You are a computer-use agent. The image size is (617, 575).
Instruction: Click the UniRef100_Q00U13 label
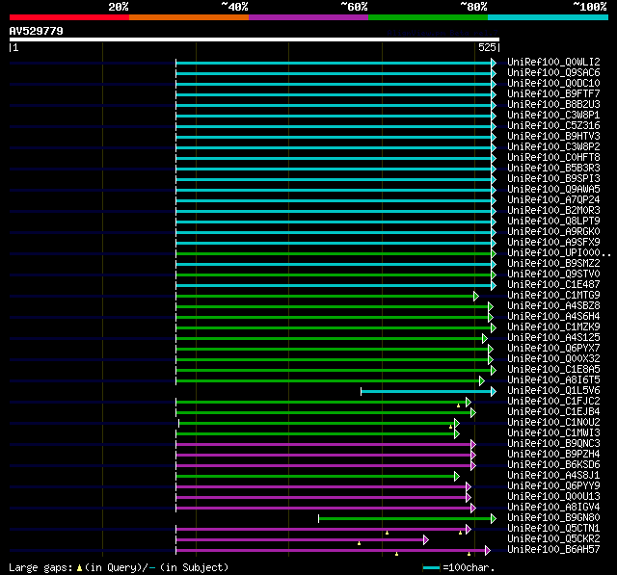point(553,497)
